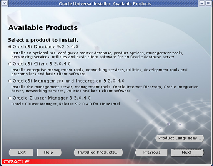The image size is (213, 166).
Task: Click the Oracle9i Client description text
Action: coord(99,72)
